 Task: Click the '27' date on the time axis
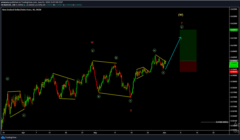click(x=82, y=133)
